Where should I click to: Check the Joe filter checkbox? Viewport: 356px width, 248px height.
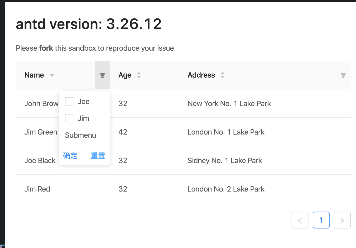point(69,101)
